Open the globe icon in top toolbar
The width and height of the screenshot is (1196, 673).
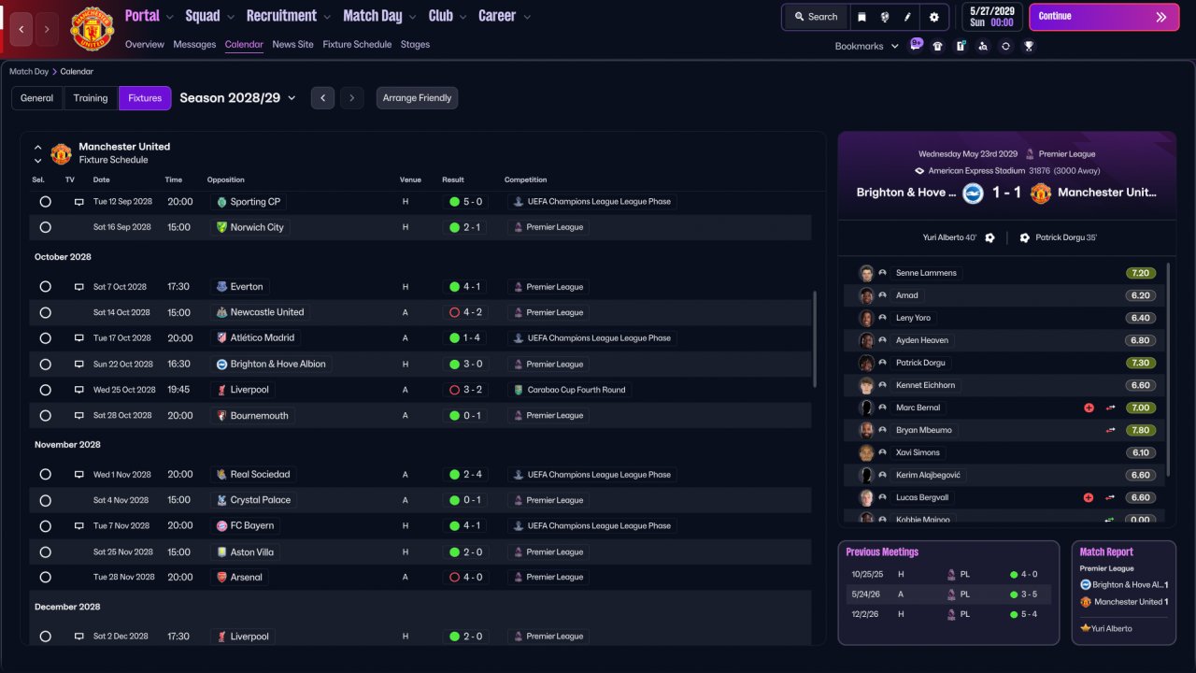point(884,17)
